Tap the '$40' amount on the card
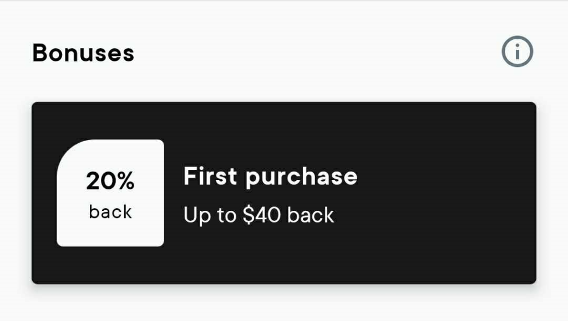 coord(262,215)
